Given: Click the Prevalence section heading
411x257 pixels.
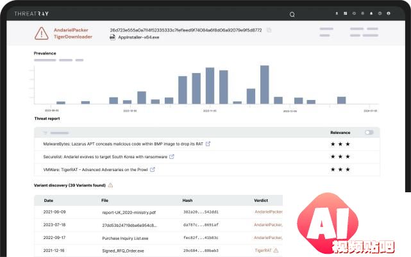Looking at the screenshot, I should (45, 53).
